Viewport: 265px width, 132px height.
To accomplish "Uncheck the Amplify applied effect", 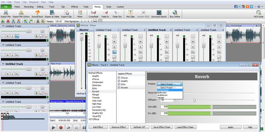I will [x=119, y=81].
